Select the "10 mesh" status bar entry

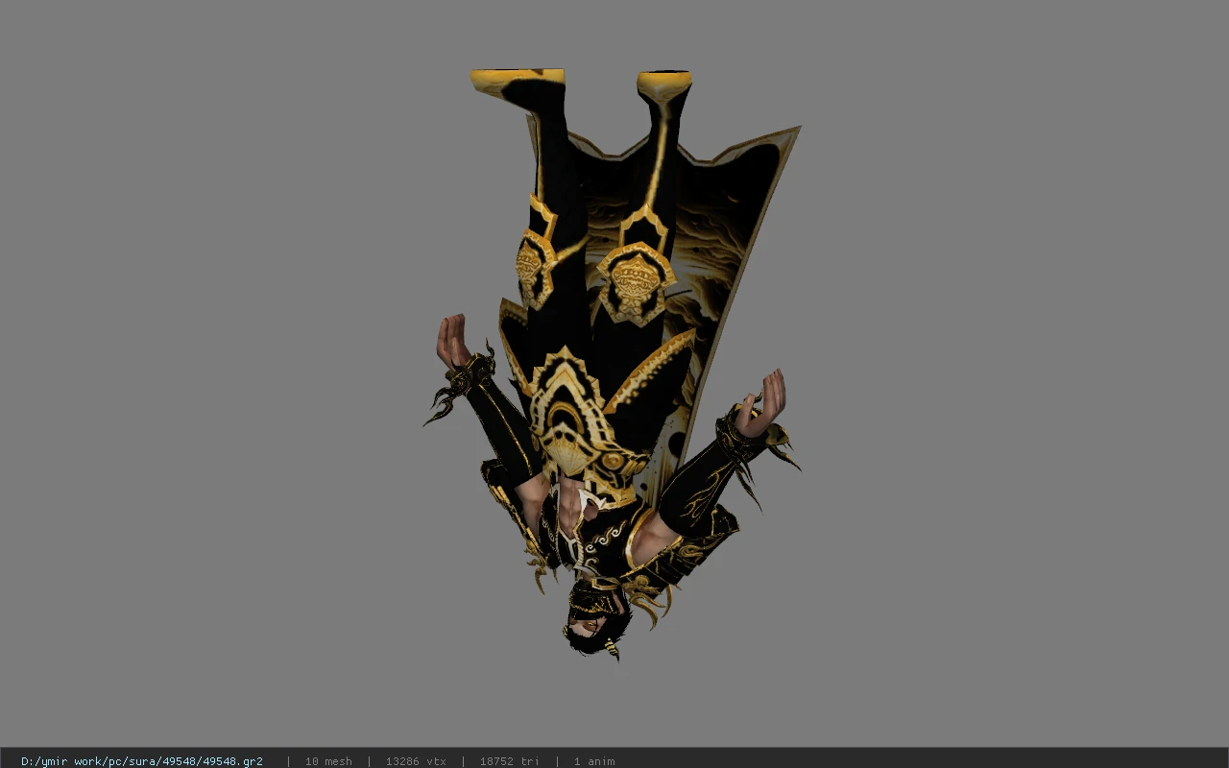328,761
